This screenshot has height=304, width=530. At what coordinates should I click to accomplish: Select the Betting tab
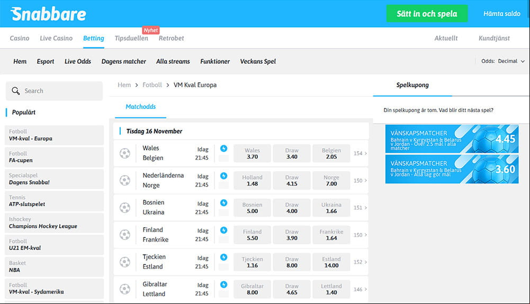94,38
